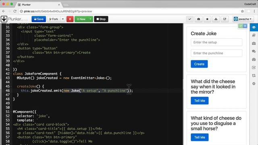The height and width of the screenshot is (145, 258).
Task: Open the jawache user menu
Action: point(243,19)
